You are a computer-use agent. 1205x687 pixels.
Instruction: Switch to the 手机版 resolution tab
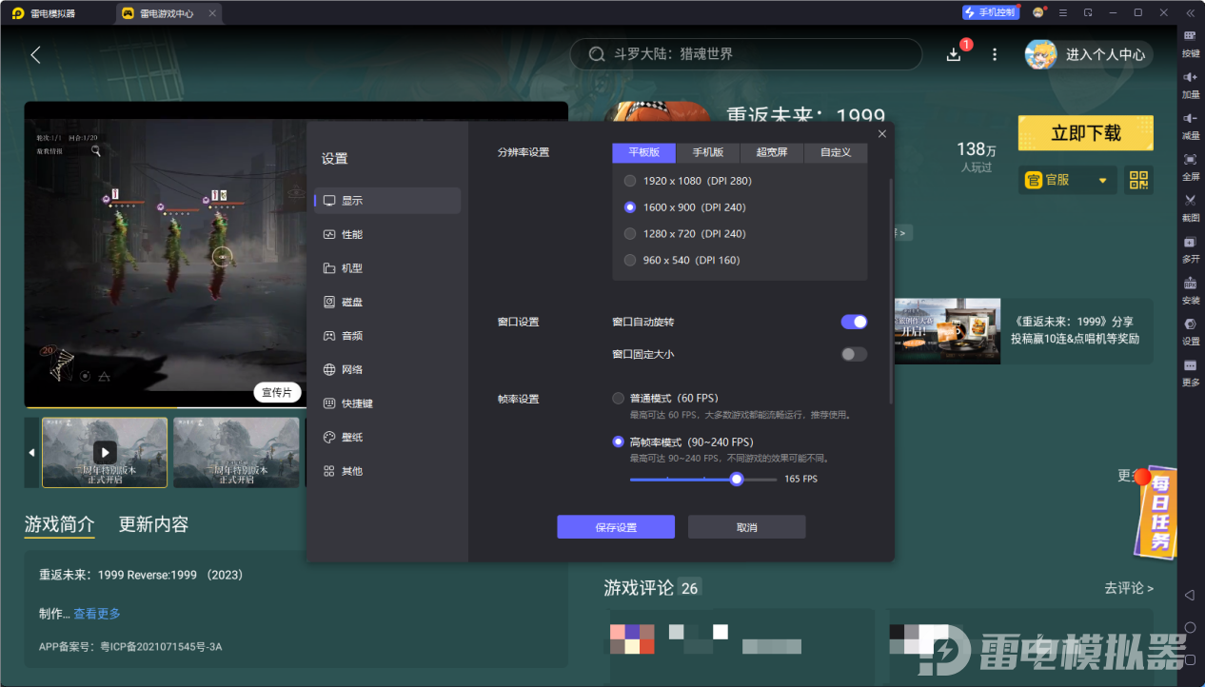[707, 152]
